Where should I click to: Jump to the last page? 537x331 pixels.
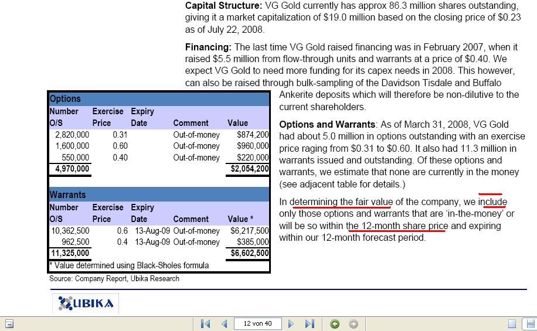pyautogui.click(x=310, y=323)
